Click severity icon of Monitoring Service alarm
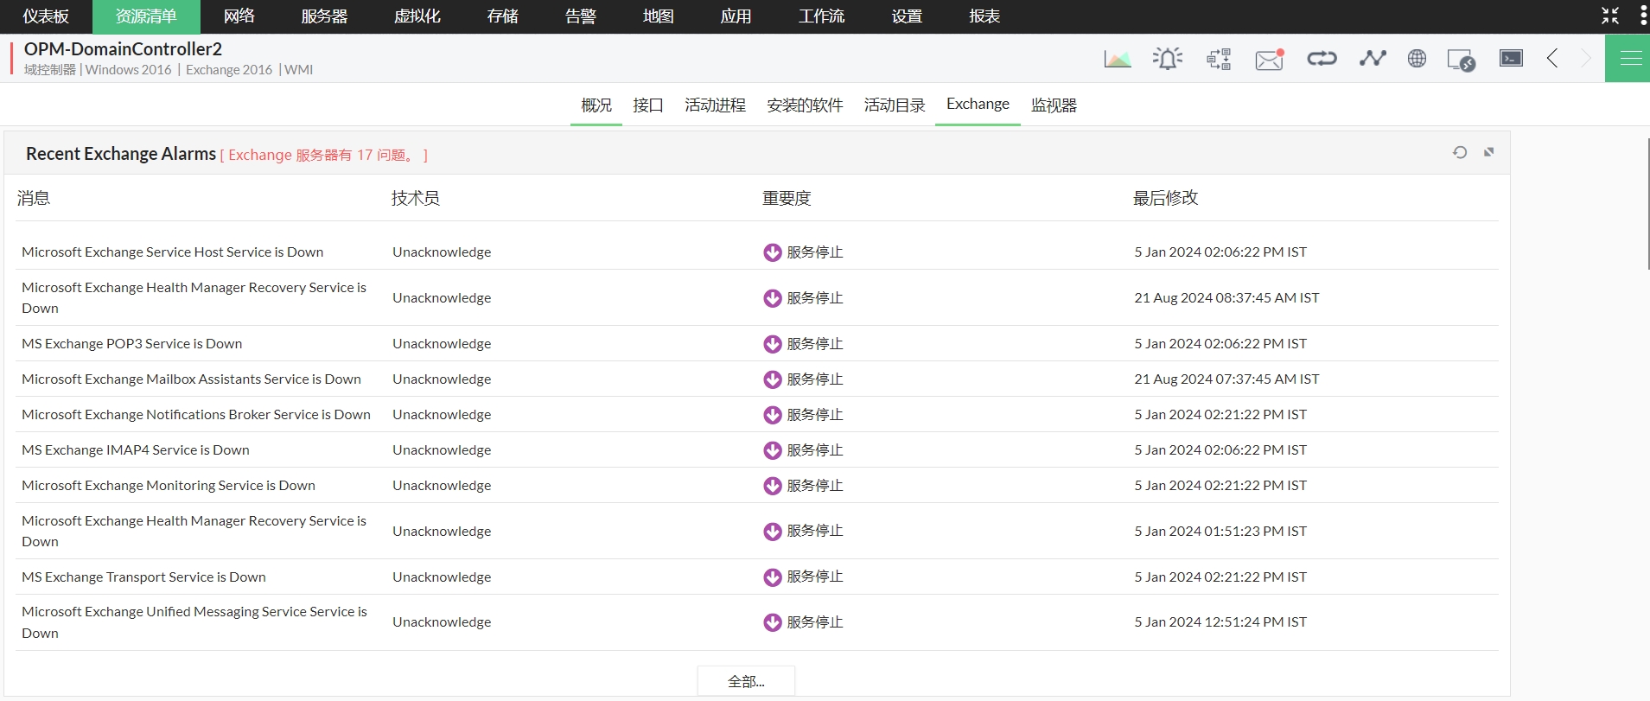Screen dimensions: 1650x701 pyautogui.click(x=773, y=486)
